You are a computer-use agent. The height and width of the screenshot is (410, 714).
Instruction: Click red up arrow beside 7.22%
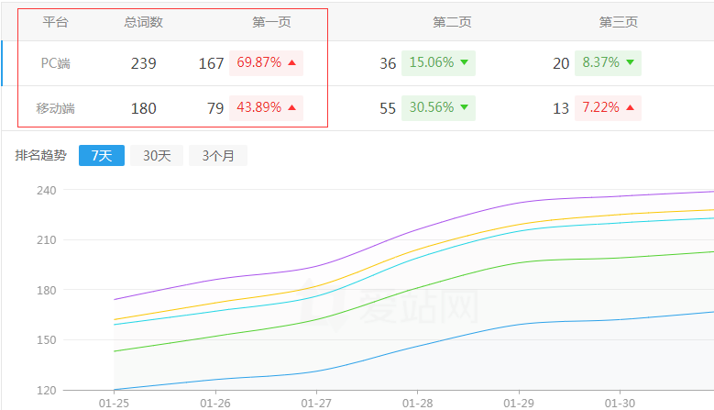(x=630, y=108)
